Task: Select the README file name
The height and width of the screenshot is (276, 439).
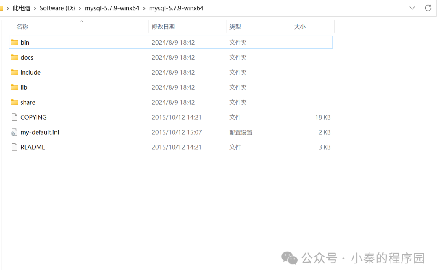Action: (x=33, y=147)
